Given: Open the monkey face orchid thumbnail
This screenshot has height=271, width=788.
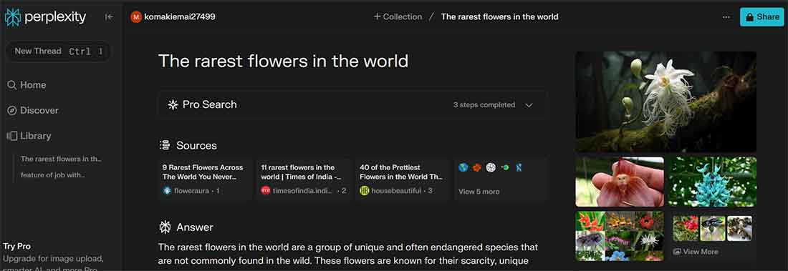Looking at the screenshot, I should click(x=619, y=182).
